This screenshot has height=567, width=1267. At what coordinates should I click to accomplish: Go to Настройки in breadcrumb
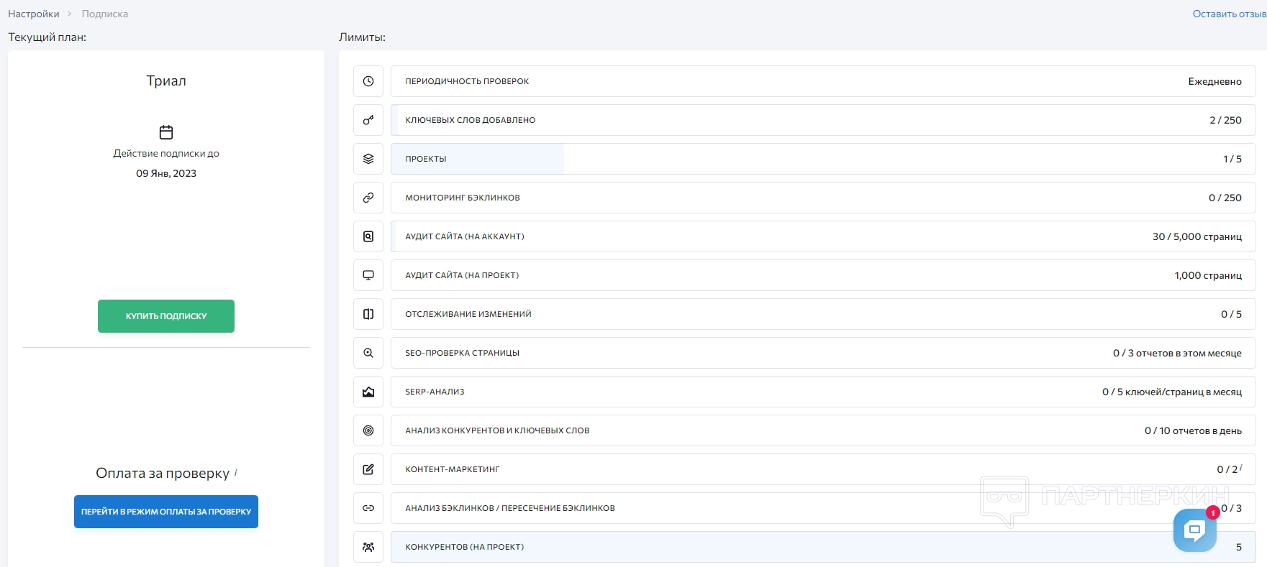click(x=34, y=14)
